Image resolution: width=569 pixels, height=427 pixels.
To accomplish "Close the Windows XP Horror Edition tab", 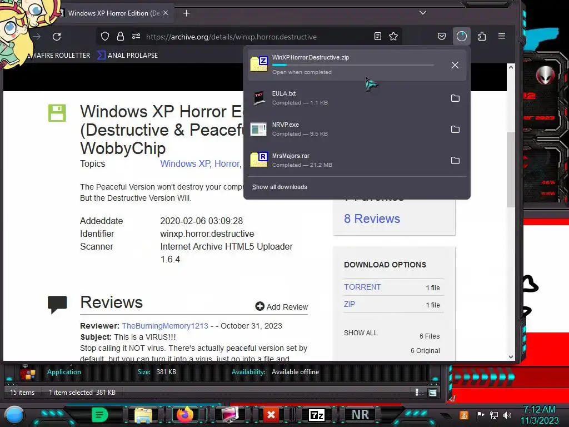I will tap(166, 13).
